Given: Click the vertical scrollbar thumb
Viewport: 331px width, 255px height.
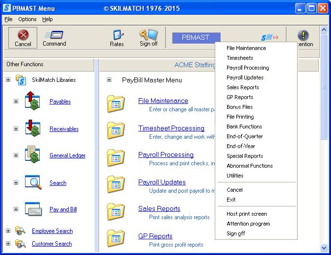Looking at the screenshot, I should [324, 86].
